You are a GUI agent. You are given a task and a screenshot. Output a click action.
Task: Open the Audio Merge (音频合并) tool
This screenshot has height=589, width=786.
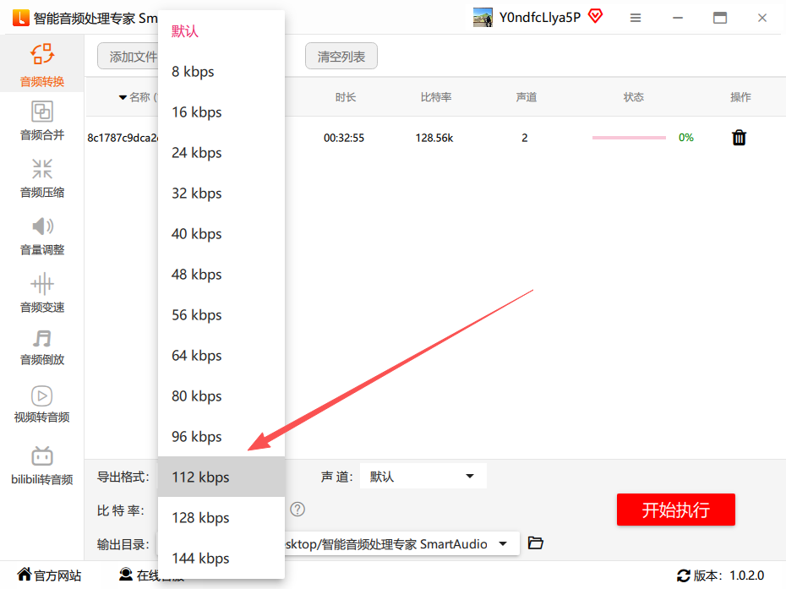tap(42, 121)
